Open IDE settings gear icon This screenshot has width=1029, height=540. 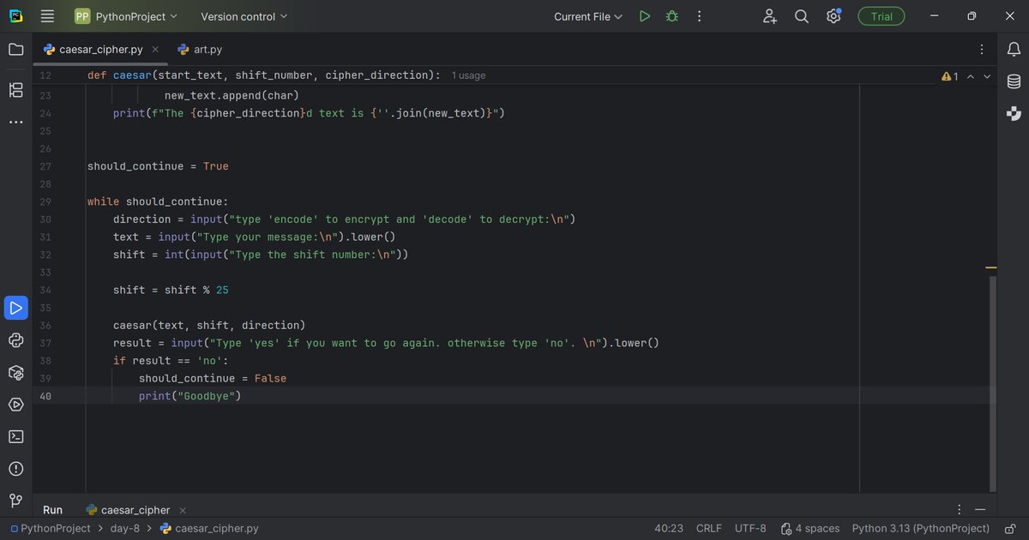pyautogui.click(x=833, y=16)
